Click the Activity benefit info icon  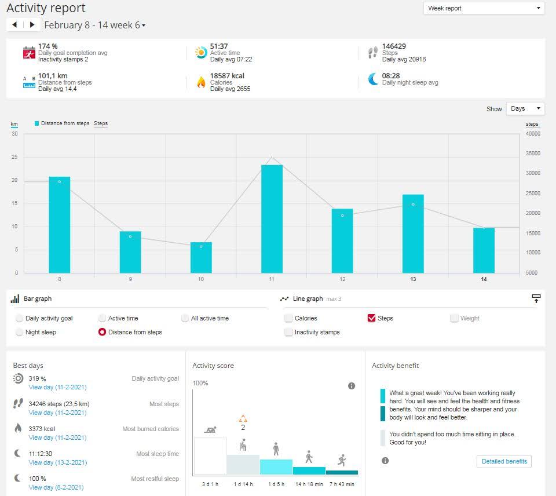point(385,461)
